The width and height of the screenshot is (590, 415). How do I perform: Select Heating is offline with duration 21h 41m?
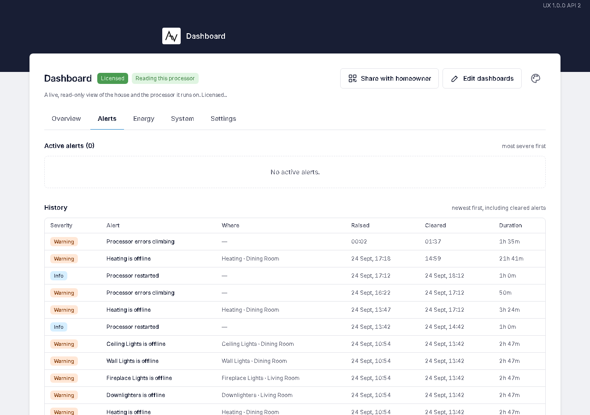129,259
